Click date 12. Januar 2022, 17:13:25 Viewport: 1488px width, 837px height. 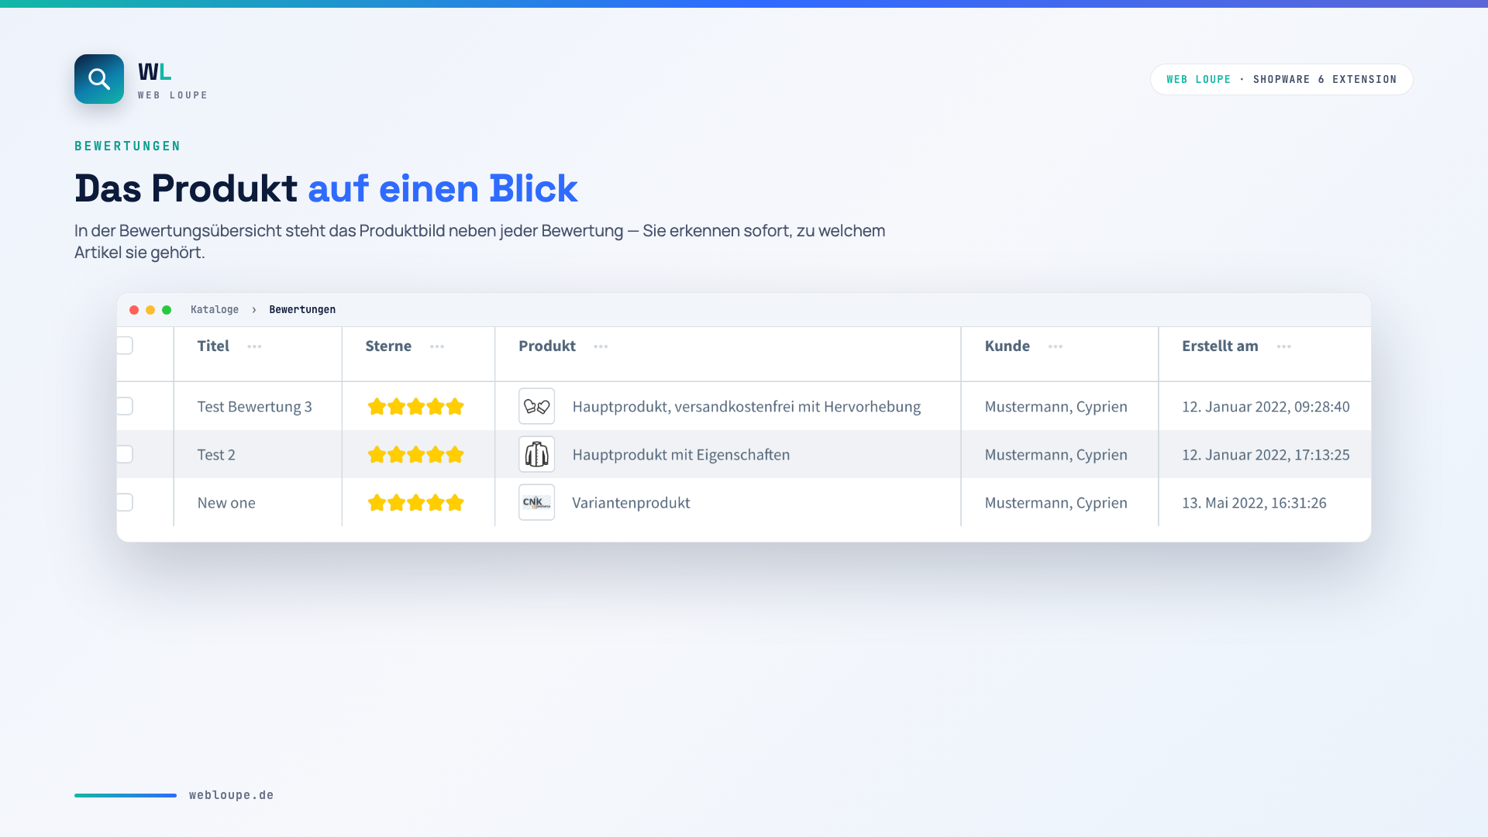(1266, 454)
